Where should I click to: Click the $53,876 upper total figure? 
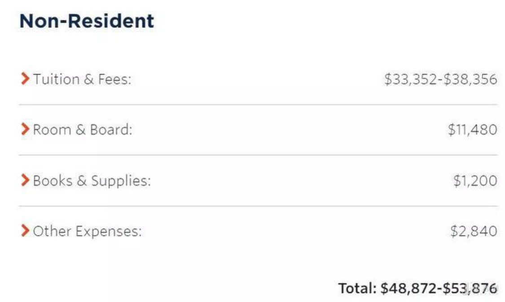pyautogui.click(x=469, y=288)
